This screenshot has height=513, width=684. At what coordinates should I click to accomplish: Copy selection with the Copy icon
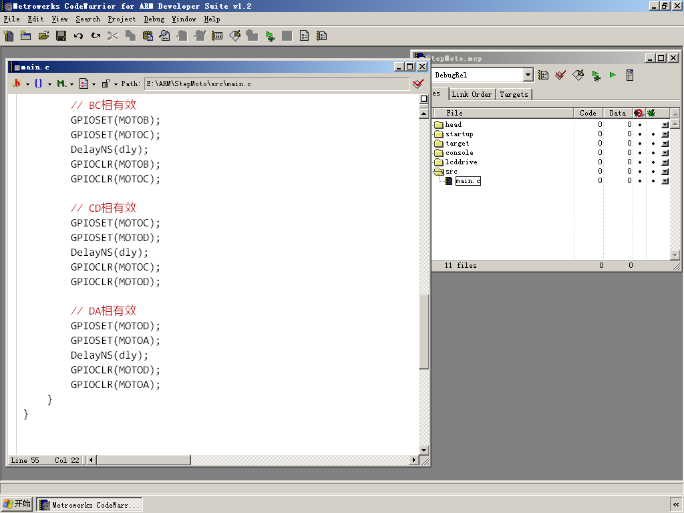[x=130, y=36]
